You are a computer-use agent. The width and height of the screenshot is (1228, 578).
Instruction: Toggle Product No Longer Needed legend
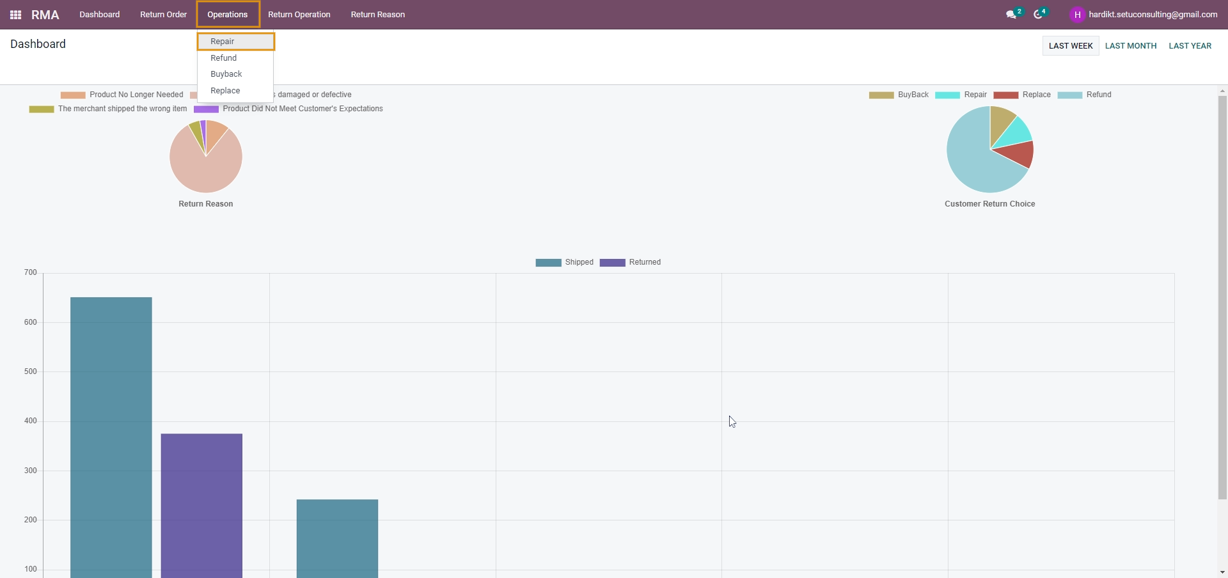pyautogui.click(x=122, y=95)
